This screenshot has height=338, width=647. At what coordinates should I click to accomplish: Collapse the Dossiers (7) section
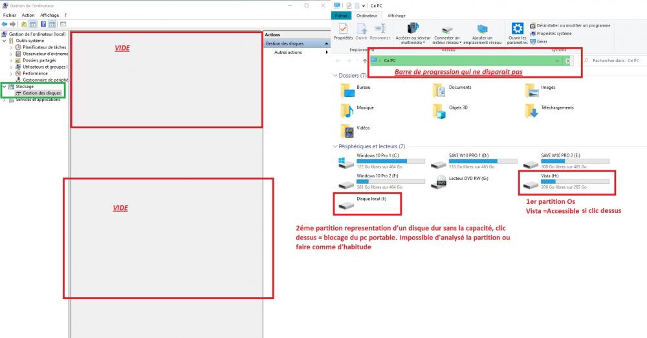coord(335,76)
